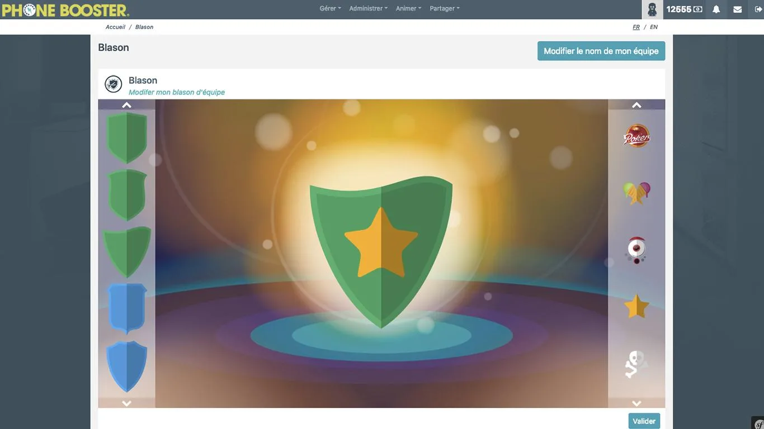Click Modifier le nom de mon équipe
The image size is (764, 429).
click(x=601, y=51)
